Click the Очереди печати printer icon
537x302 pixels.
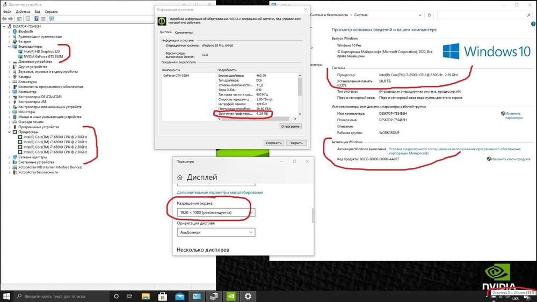[14, 122]
